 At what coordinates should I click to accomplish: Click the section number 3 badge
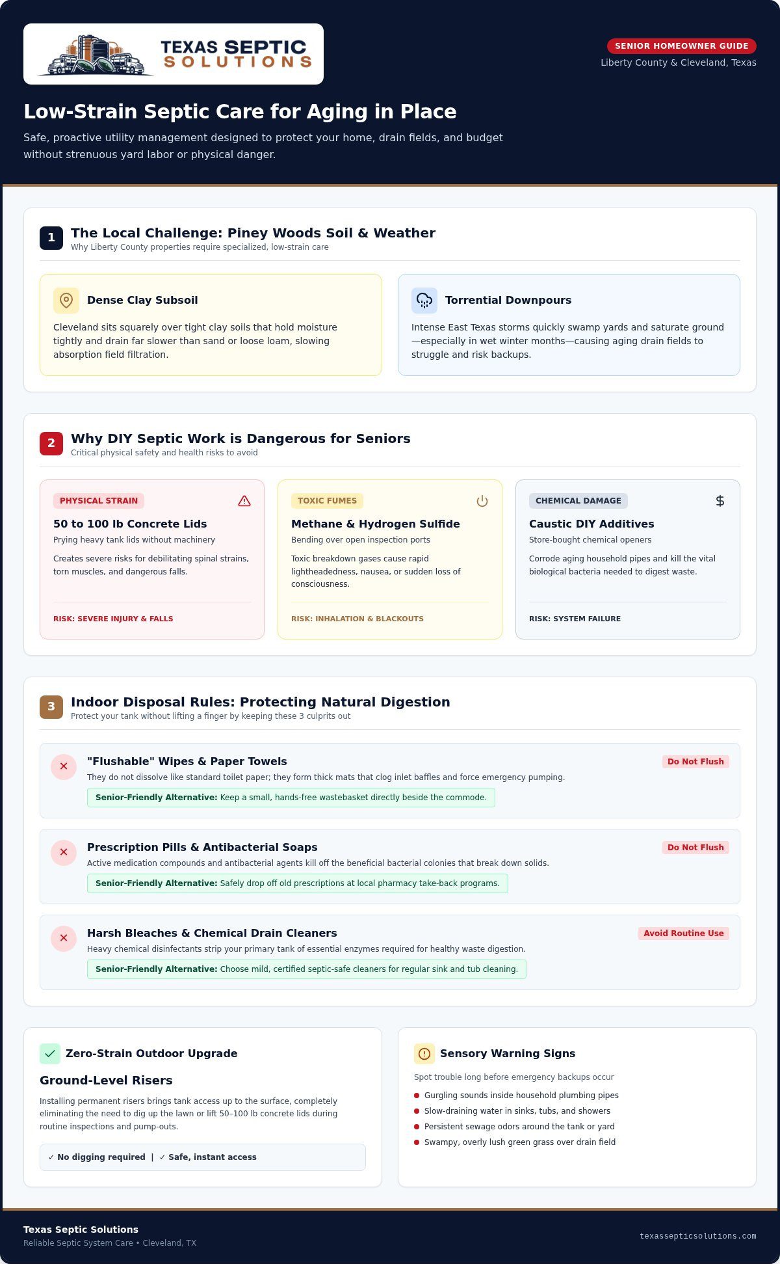[x=51, y=707]
